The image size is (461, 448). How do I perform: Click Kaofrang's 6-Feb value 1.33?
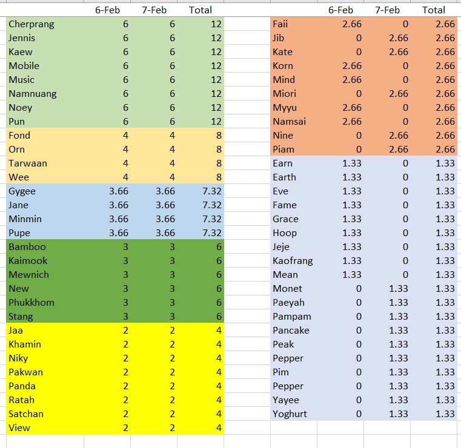pyautogui.click(x=340, y=261)
